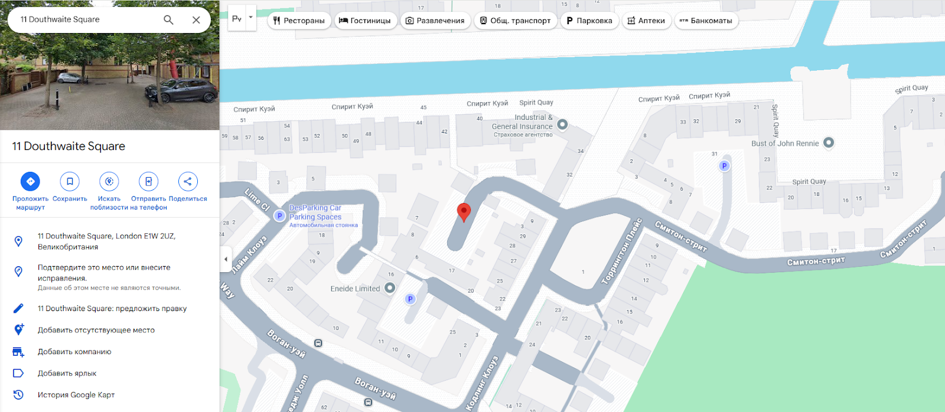Click Industrial & General Insurance label
The image size is (945, 412).
[523, 126]
